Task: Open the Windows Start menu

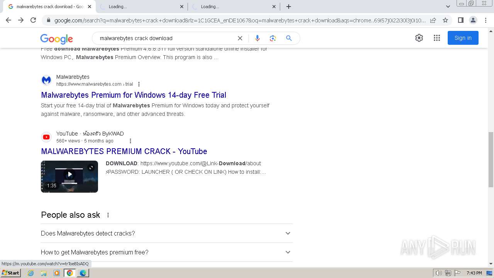Action: (11, 273)
